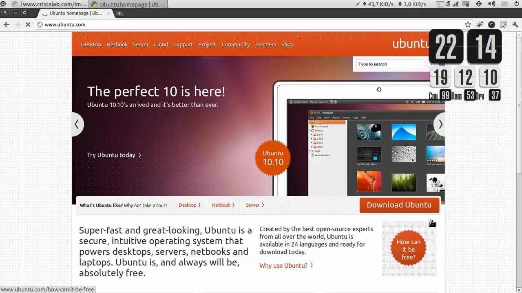Click the colorful circle extension icon
The height and width of the screenshot is (293, 522).
[491, 24]
